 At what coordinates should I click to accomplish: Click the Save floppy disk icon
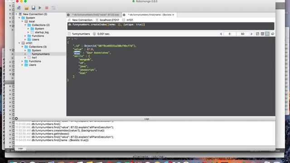click(33, 8)
